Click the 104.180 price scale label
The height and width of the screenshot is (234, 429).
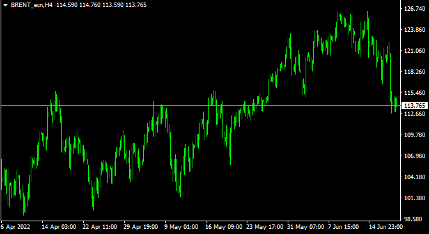tap(415, 177)
